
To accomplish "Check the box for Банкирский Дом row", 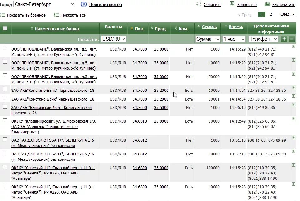I will coord(5,107).
